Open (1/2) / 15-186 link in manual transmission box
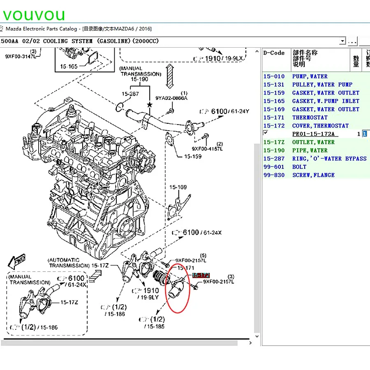This screenshot has height=370, width=370. (34, 327)
